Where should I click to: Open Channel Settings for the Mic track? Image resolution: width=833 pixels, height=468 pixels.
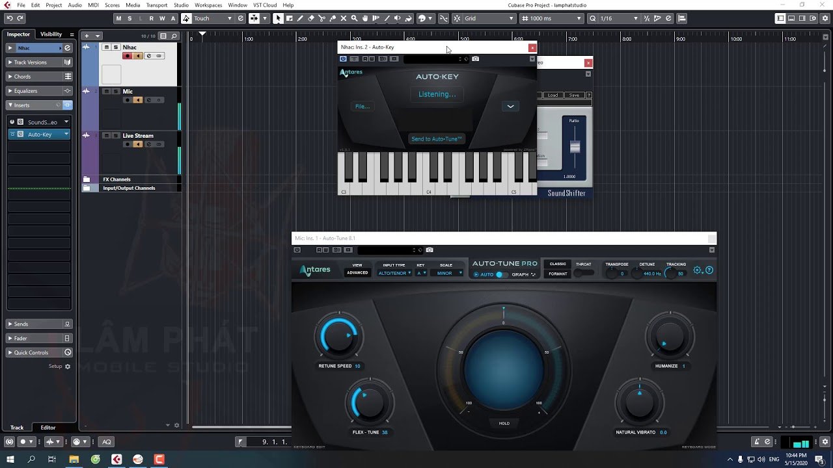[x=148, y=100]
